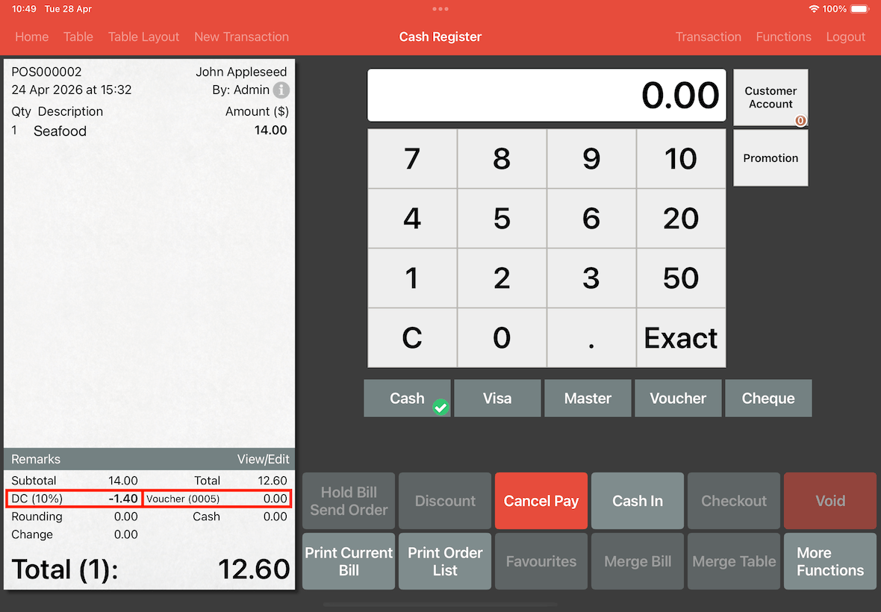Image resolution: width=881 pixels, height=612 pixels.
Task: Select Cash payment method
Action: pos(408,398)
